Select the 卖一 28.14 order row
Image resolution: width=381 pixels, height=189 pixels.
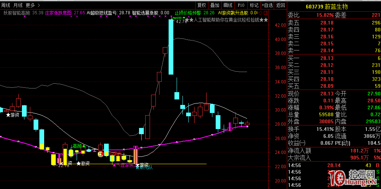[x=334, y=51]
